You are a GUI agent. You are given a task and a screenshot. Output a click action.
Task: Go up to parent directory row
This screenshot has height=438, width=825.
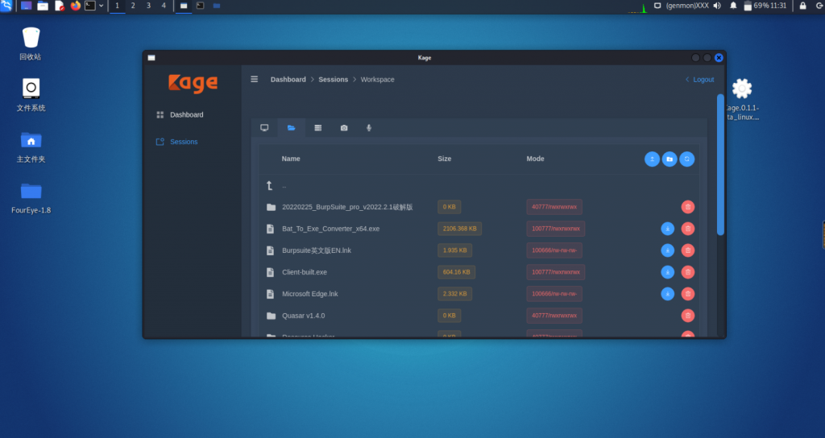(479, 186)
